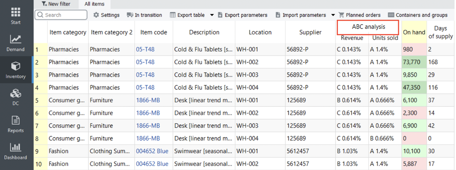Open Planned orders cart icon

click(x=341, y=15)
